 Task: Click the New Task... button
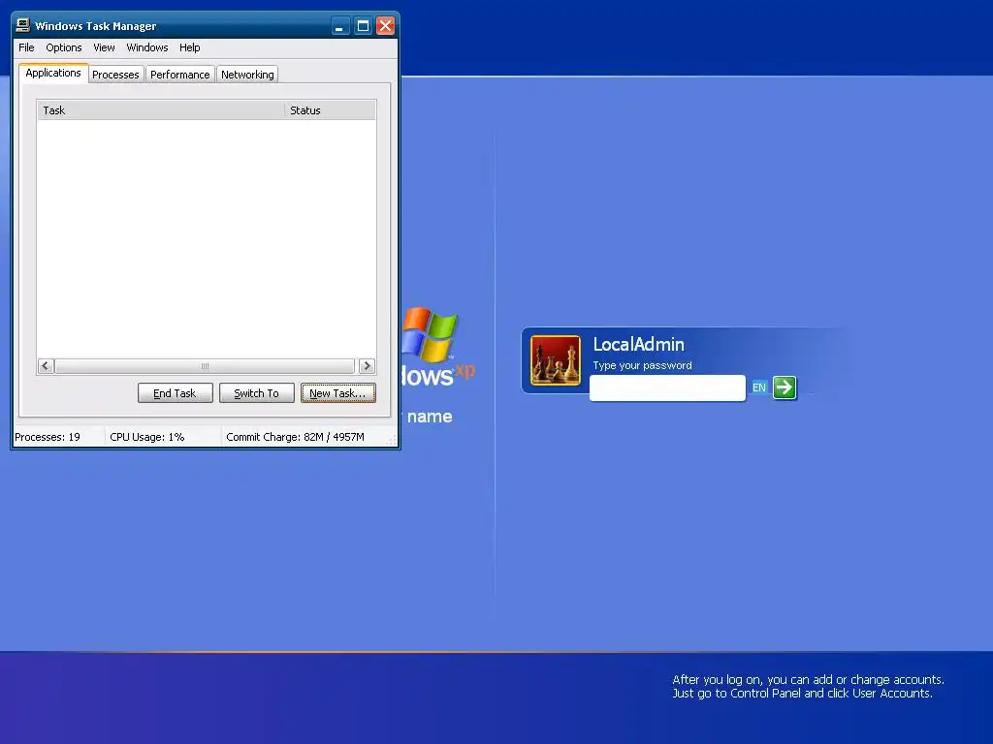(337, 393)
